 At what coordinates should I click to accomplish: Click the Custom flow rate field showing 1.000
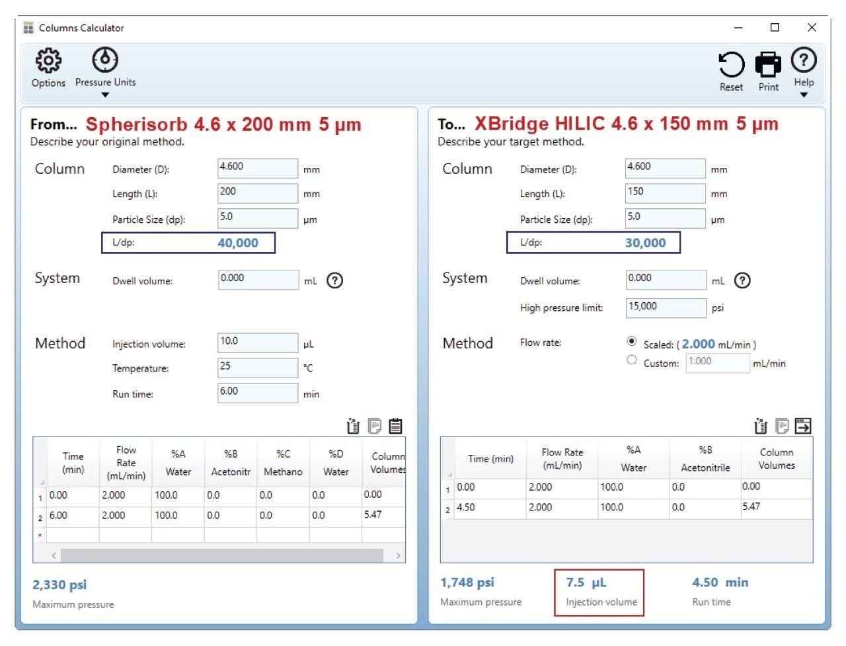click(x=718, y=362)
